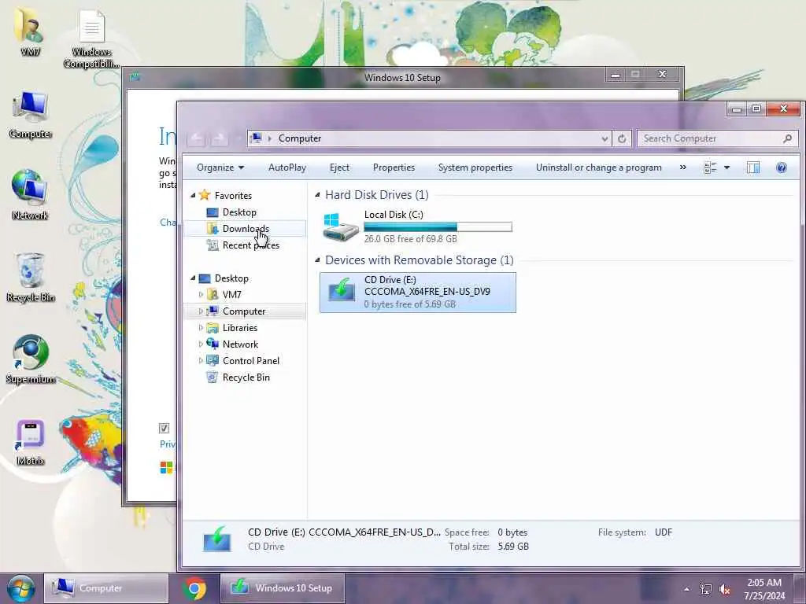Click the search magnifier icon
This screenshot has width=806, height=604.
787,138
